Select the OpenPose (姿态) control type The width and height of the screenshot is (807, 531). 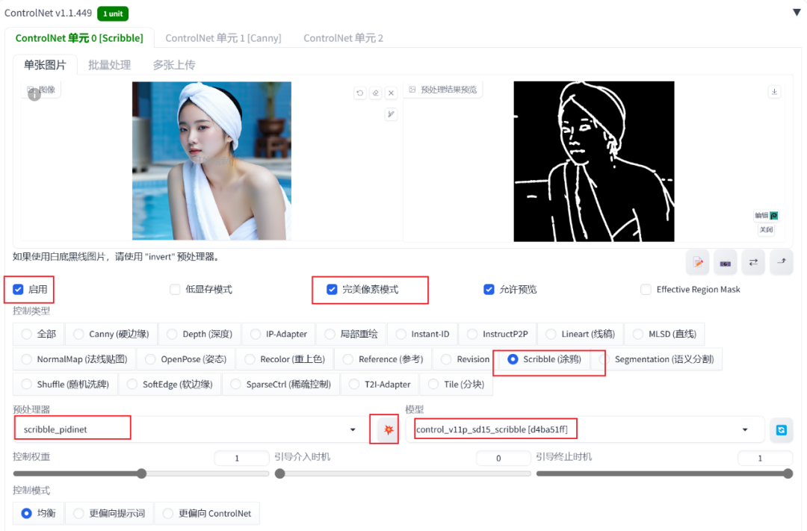pos(186,359)
